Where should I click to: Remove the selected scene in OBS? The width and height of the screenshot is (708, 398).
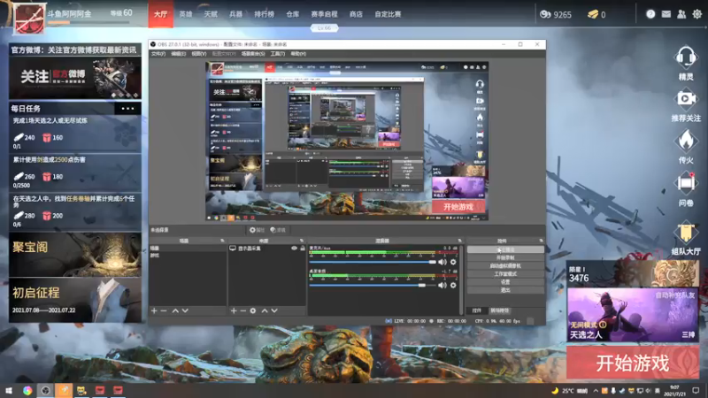[x=164, y=311]
